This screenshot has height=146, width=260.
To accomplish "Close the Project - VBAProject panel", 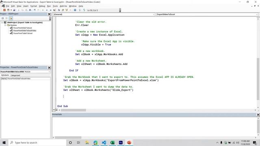I will (x=49, y=14).
